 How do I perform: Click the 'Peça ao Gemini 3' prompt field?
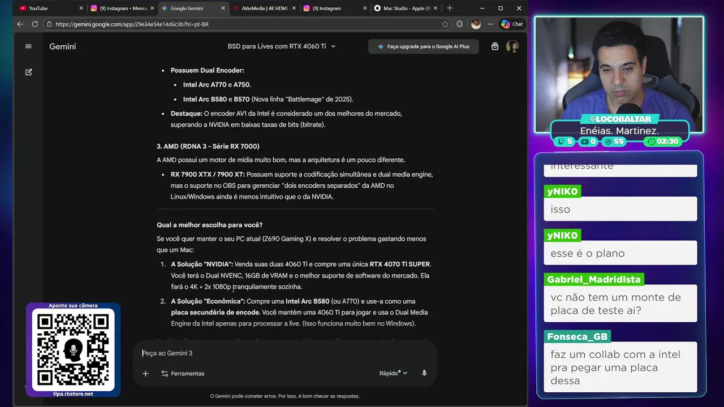point(285,353)
